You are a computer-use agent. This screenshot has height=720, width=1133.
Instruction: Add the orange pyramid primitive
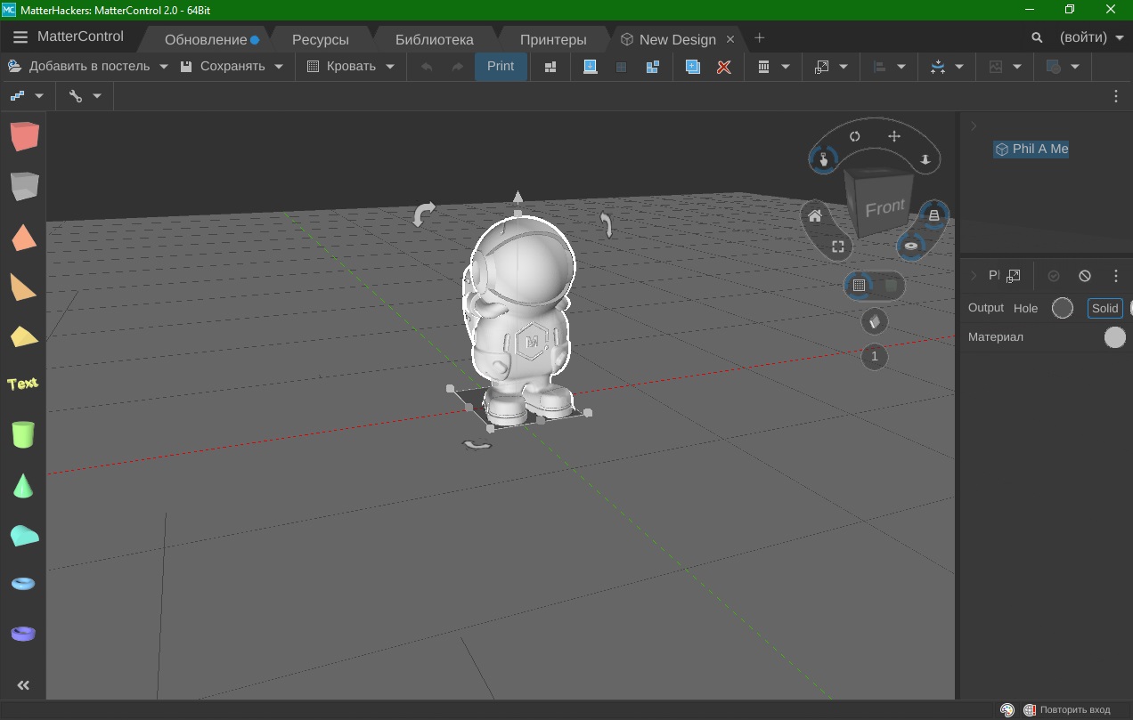tap(24, 237)
